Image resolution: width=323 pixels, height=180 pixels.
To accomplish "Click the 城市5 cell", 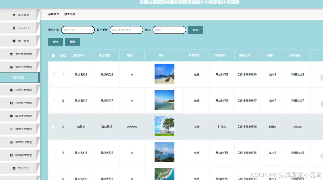I will (272, 153).
